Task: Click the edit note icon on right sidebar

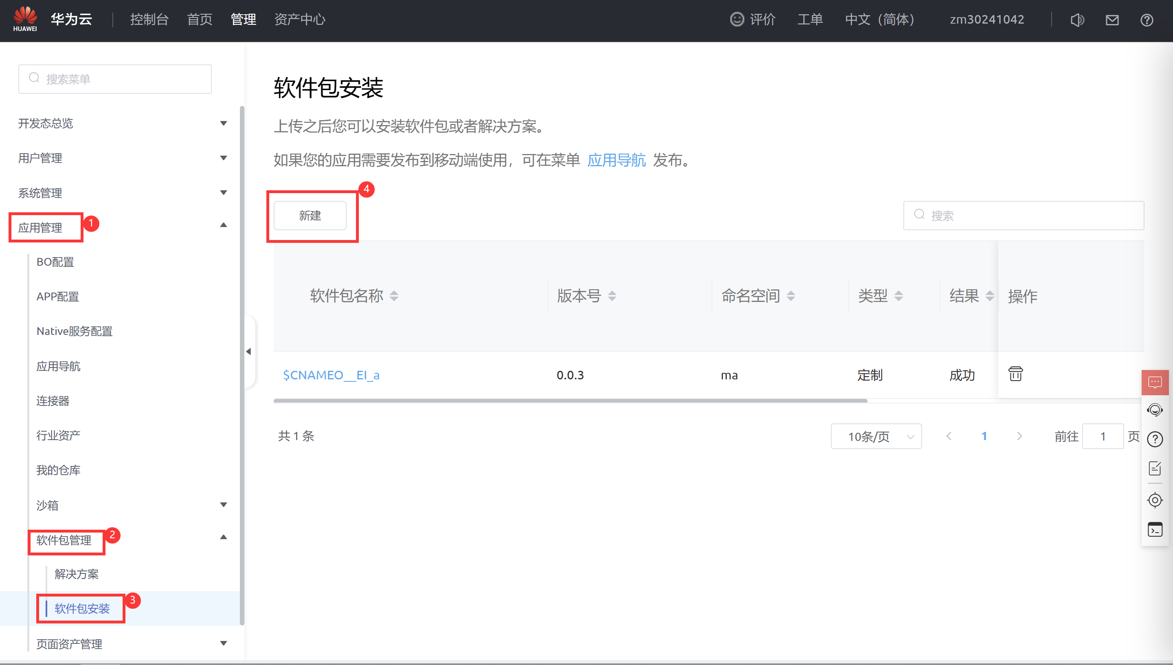Action: tap(1155, 468)
